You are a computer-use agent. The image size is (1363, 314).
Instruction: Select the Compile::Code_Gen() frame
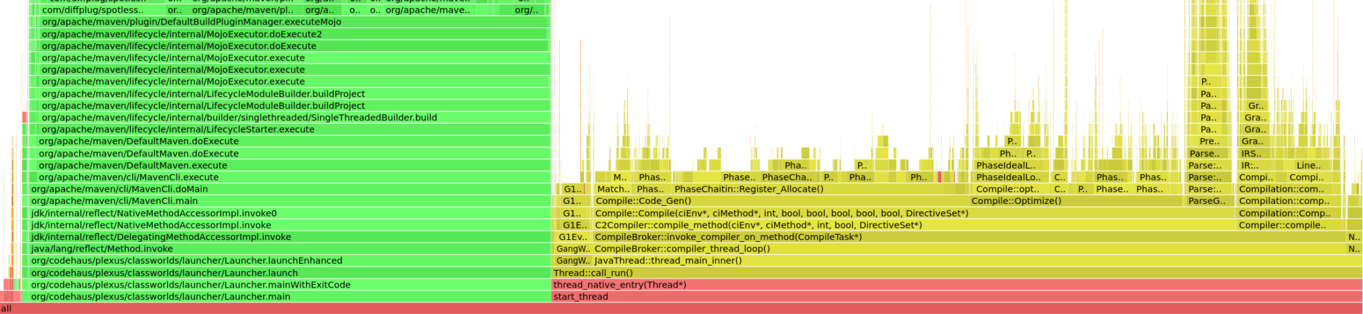click(x=781, y=200)
